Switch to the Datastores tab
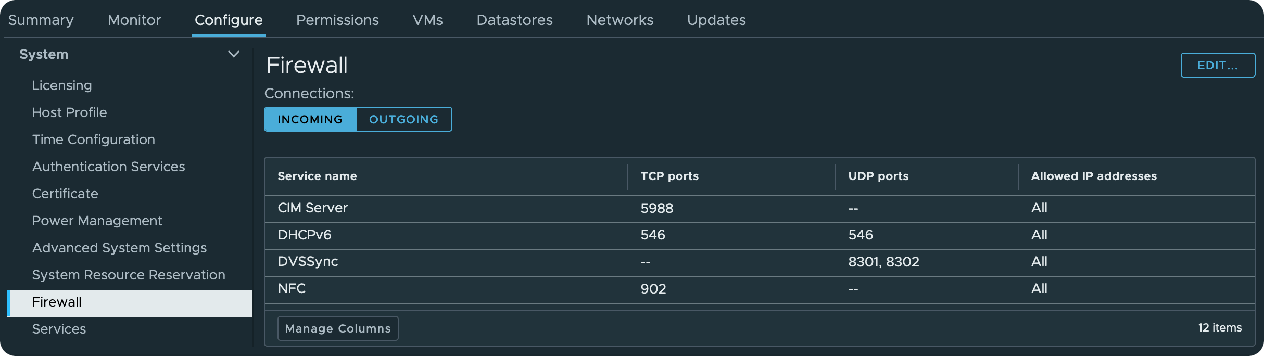The width and height of the screenshot is (1264, 356). pos(515,20)
